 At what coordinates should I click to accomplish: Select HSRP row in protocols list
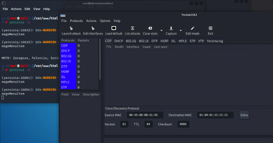(79, 72)
